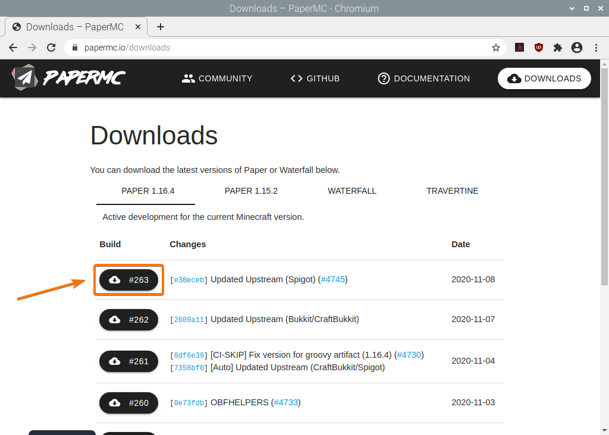Click the Changes column header

pos(187,244)
